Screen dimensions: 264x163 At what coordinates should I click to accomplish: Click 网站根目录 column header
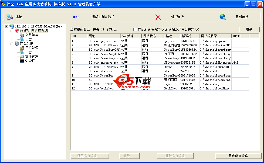pos(215,36)
